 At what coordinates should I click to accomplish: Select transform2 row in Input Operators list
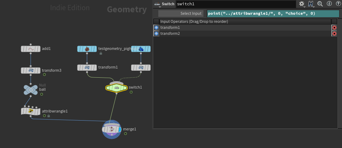click(245, 34)
